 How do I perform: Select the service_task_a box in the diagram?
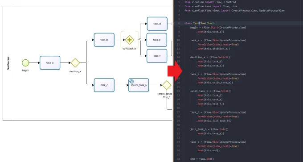tap(139, 85)
